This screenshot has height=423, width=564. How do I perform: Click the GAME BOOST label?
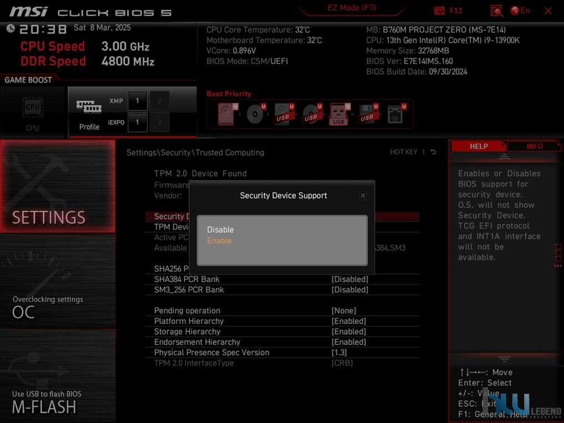(x=28, y=80)
